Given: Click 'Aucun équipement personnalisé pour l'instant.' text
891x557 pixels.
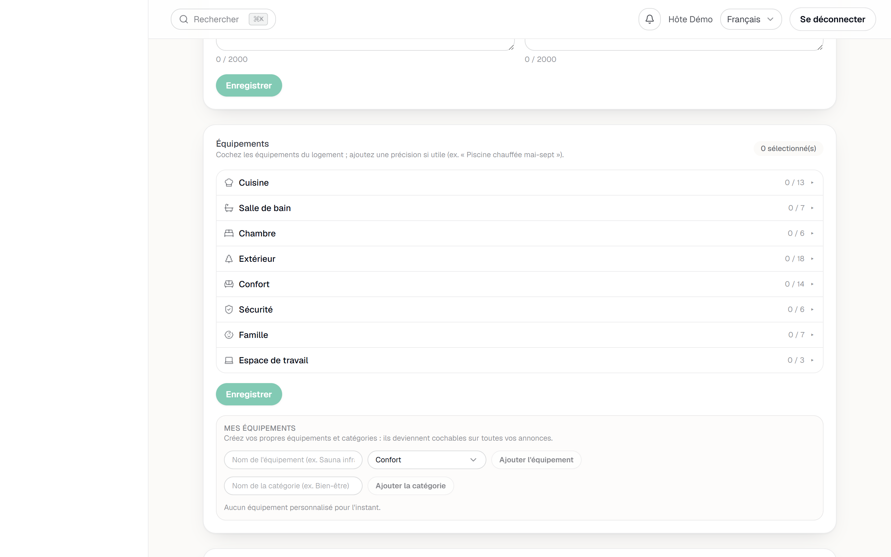Looking at the screenshot, I should [302, 507].
